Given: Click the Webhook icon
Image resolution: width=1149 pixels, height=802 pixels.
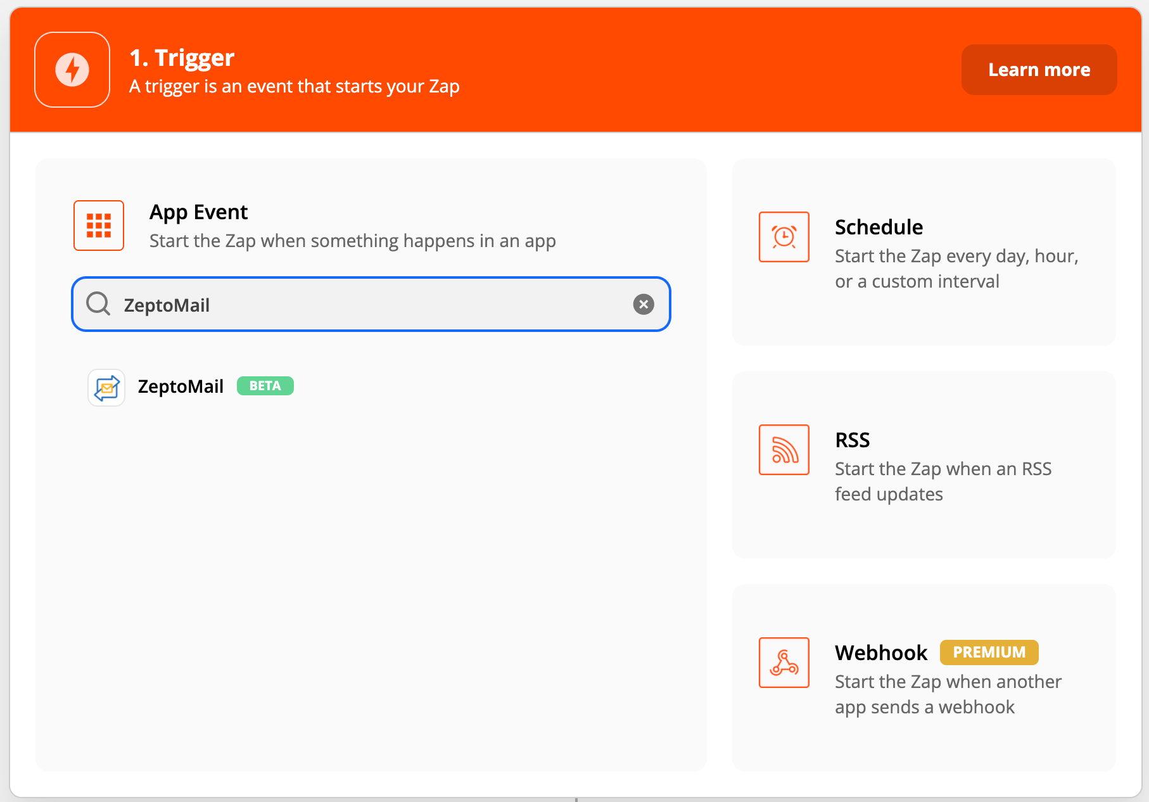Looking at the screenshot, I should [x=784, y=663].
